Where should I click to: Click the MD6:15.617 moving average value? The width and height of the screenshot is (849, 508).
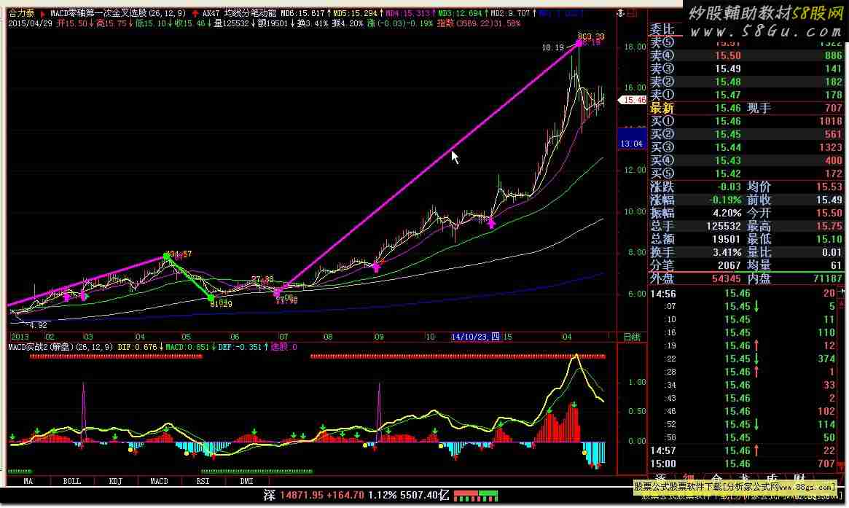point(305,13)
